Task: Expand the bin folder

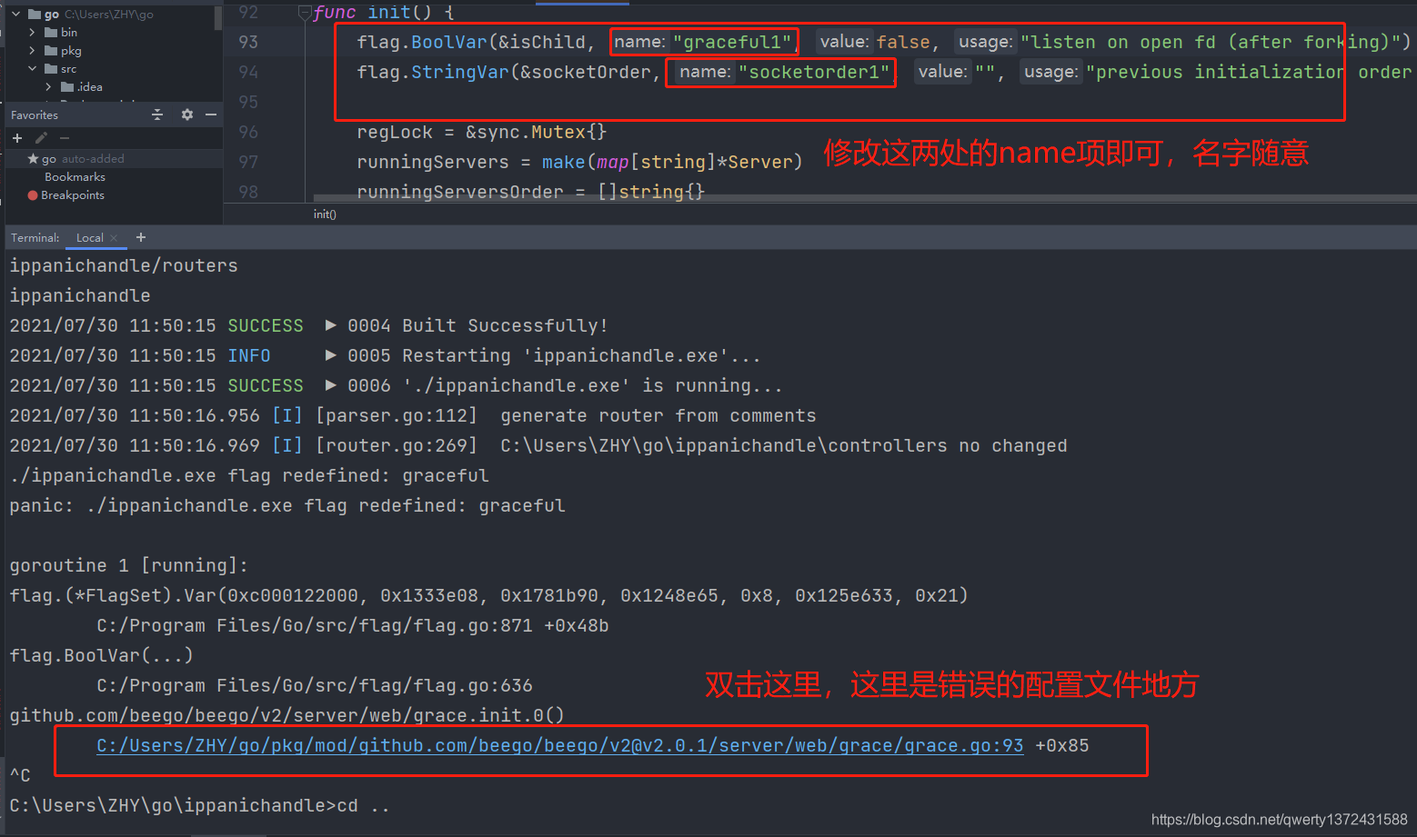Action: point(32,32)
